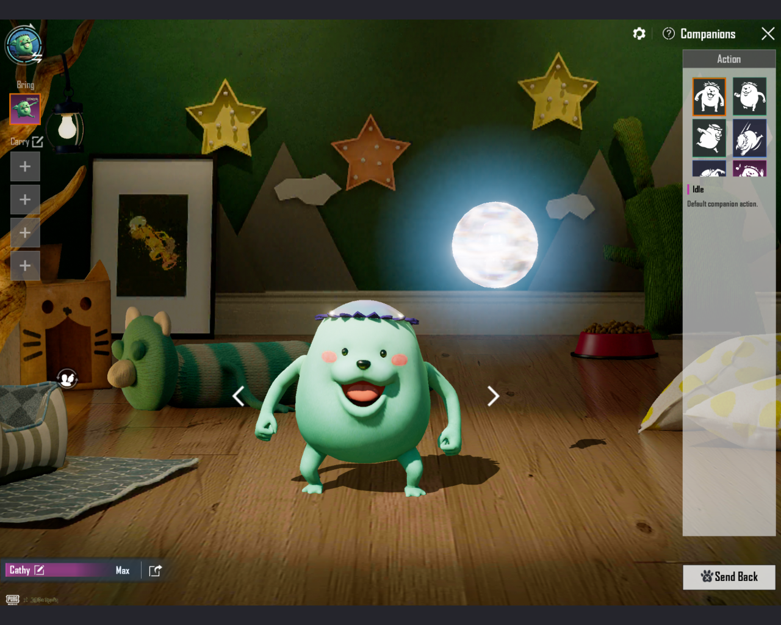This screenshot has width=781, height=625.
Task: Select the Action tab header
Action: pos(729,59)
